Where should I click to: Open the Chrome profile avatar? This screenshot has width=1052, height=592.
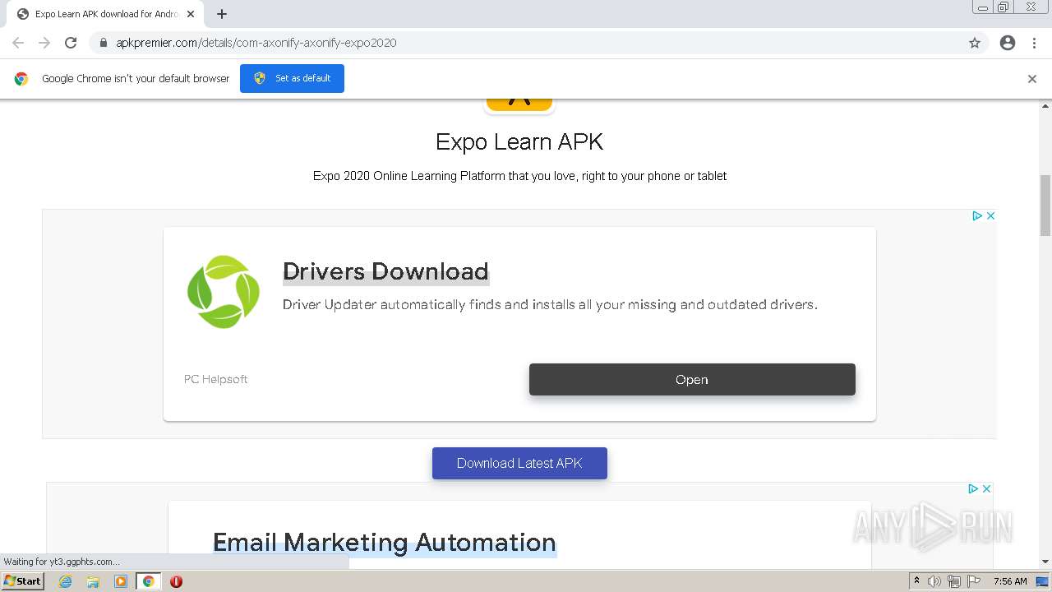tap(1008, 43)
